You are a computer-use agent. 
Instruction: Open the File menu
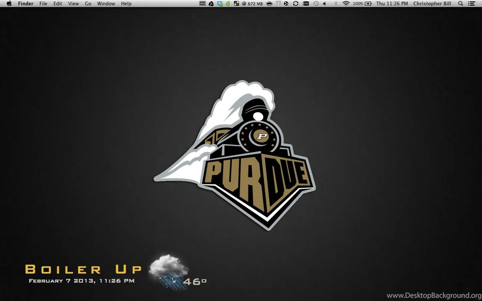[x=43, y=4]
